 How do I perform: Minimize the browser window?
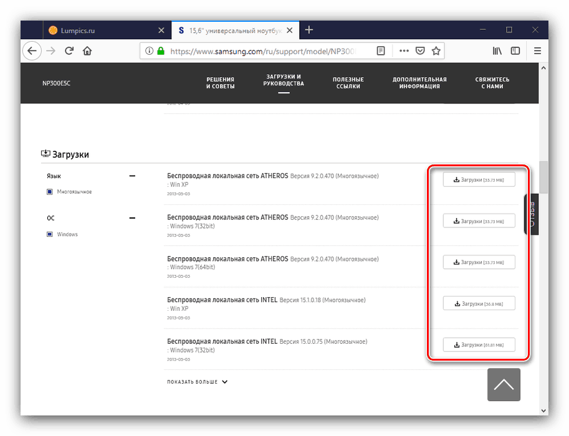[x=483, y=30]
